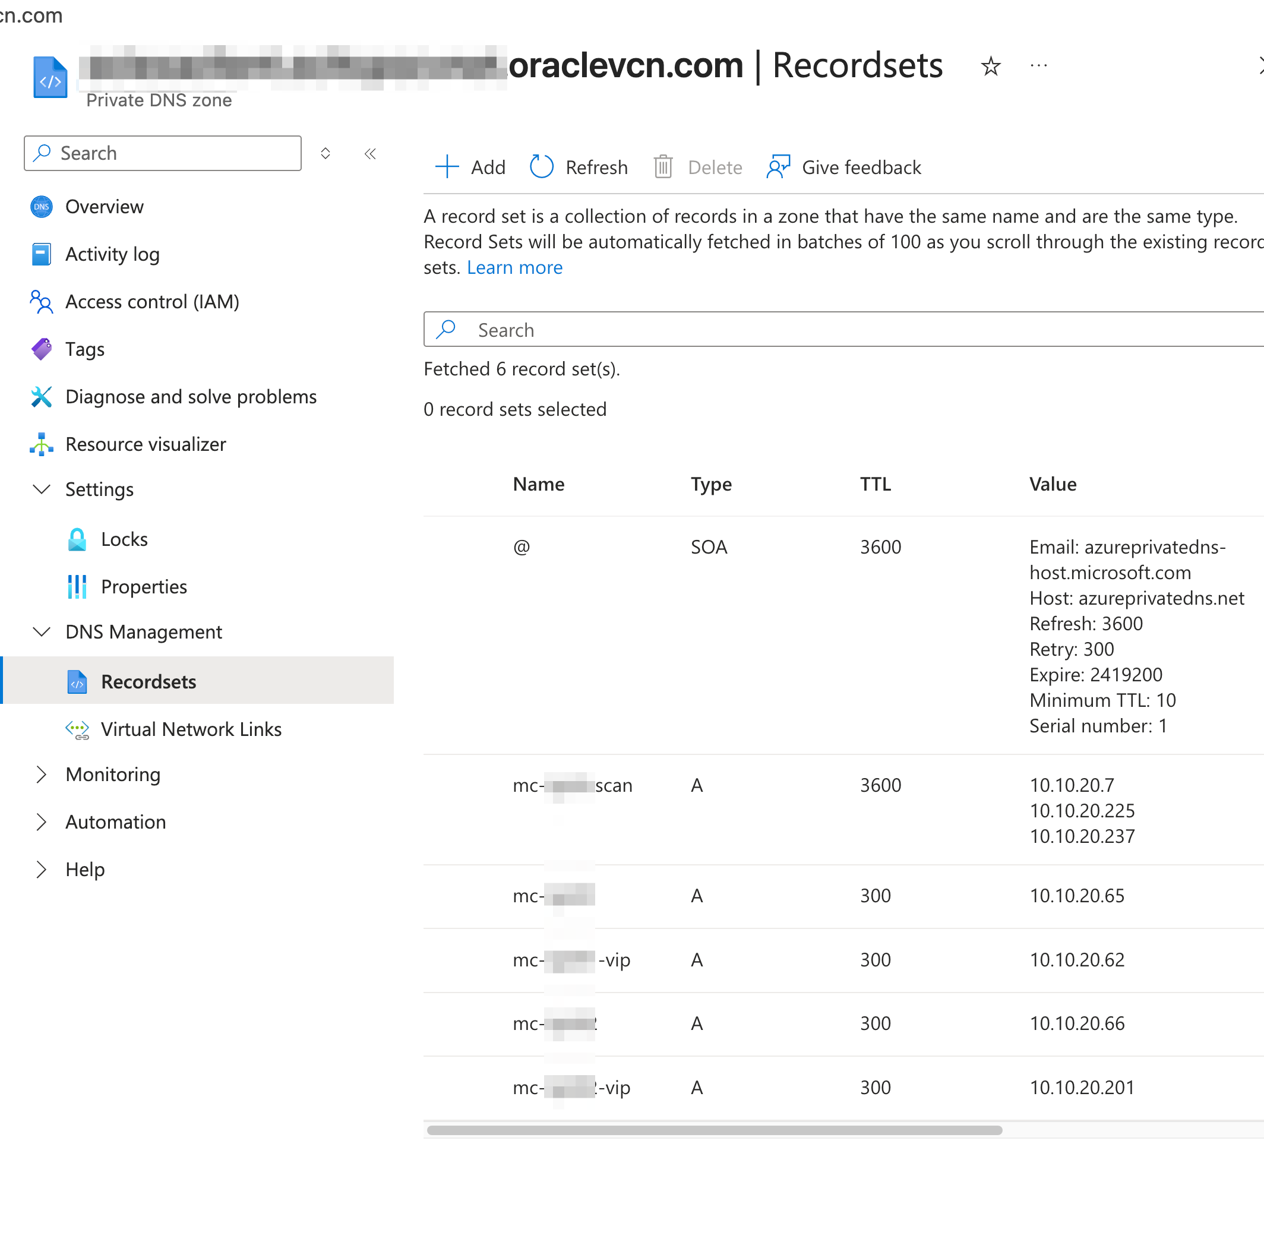Open Virtual Network Links
This screenshot has width=1264, height=1245.
(191, 729)
